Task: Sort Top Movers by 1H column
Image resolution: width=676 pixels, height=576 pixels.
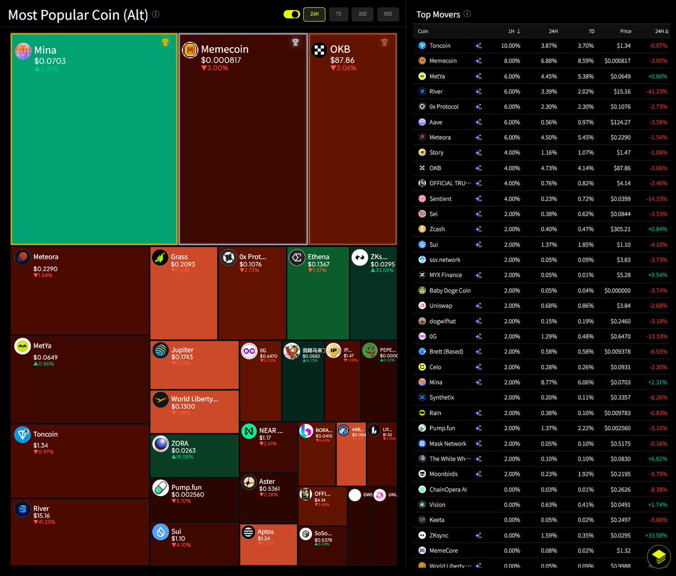Action: tap(515, 31)
